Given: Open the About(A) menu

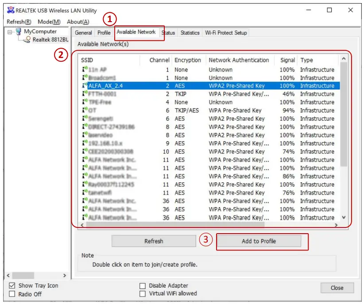Looking at the screenshot, I should tap(78, 22).
